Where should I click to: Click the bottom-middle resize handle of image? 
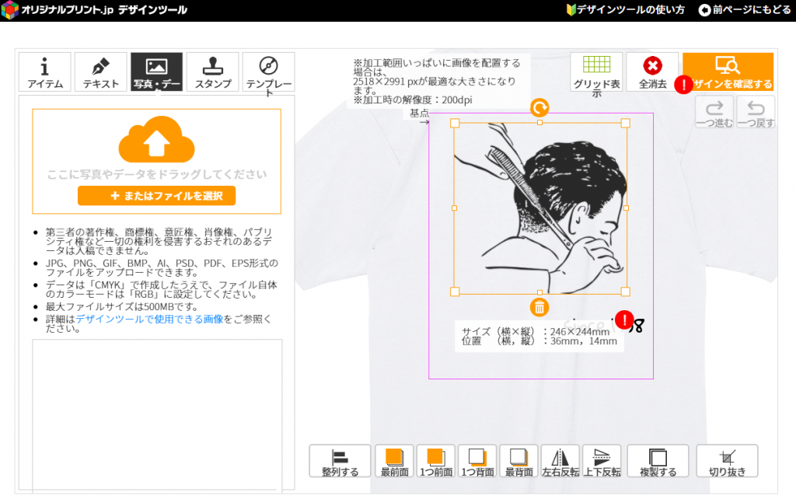539,292
